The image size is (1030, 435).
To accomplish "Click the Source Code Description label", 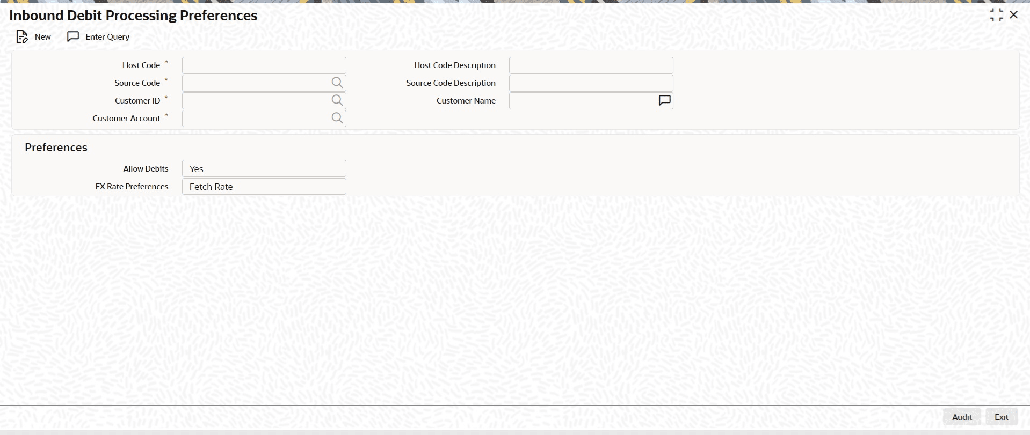I will [x=451, y=83].
